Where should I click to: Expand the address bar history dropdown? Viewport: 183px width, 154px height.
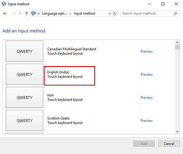pyautogui.click(x=109, y=13)
